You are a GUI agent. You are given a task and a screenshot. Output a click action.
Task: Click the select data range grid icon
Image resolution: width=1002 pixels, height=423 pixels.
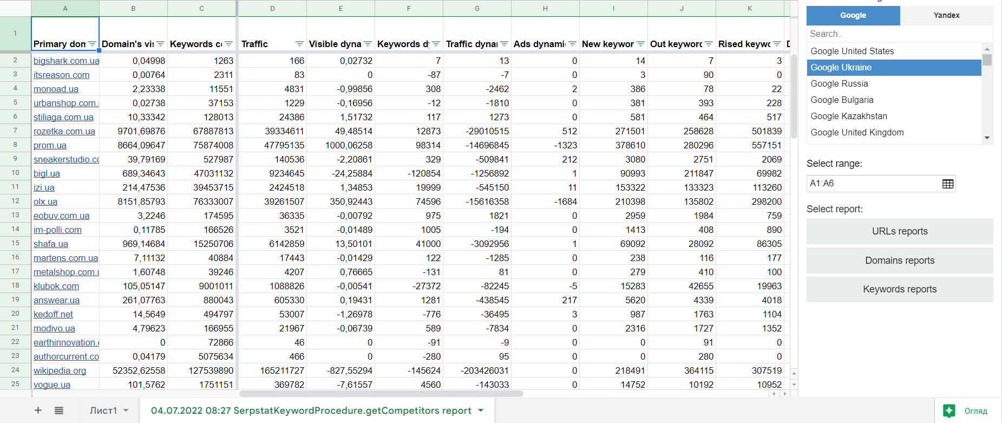coord(947,184)
